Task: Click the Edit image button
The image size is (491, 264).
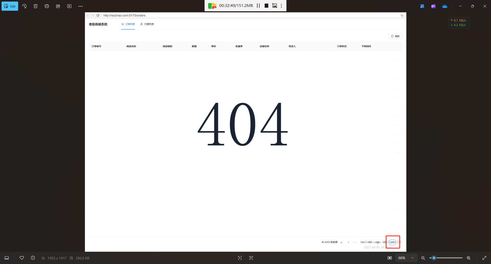Action: 10,6
